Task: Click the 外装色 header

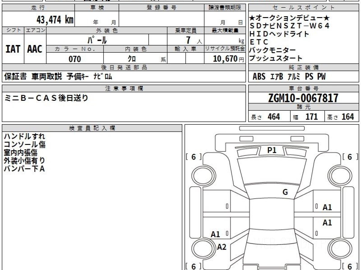Action: click(x=107, y=30)
